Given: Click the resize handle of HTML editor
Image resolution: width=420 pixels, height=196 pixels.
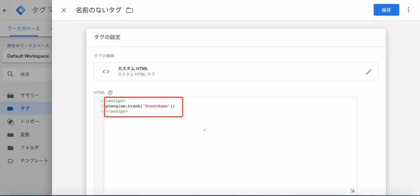Looking at the screenshot, I should tap(353, 190).
